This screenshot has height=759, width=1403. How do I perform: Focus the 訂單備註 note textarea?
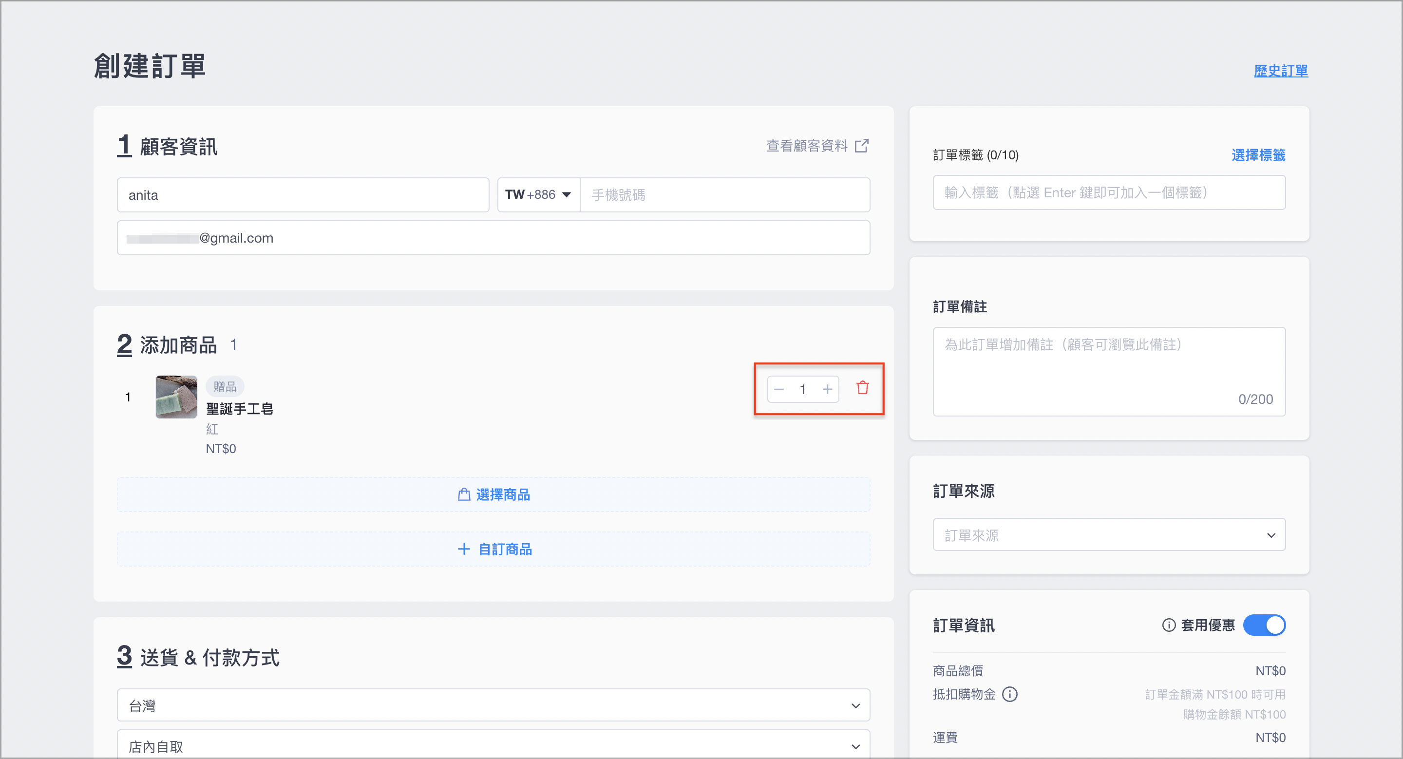point(1109,372)
